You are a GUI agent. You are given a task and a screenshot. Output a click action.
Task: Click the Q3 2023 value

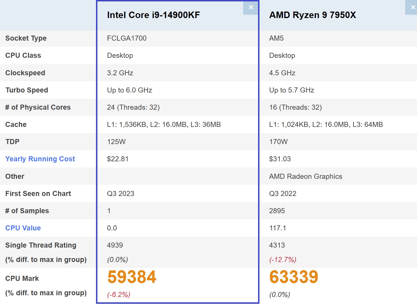(121, 194)
